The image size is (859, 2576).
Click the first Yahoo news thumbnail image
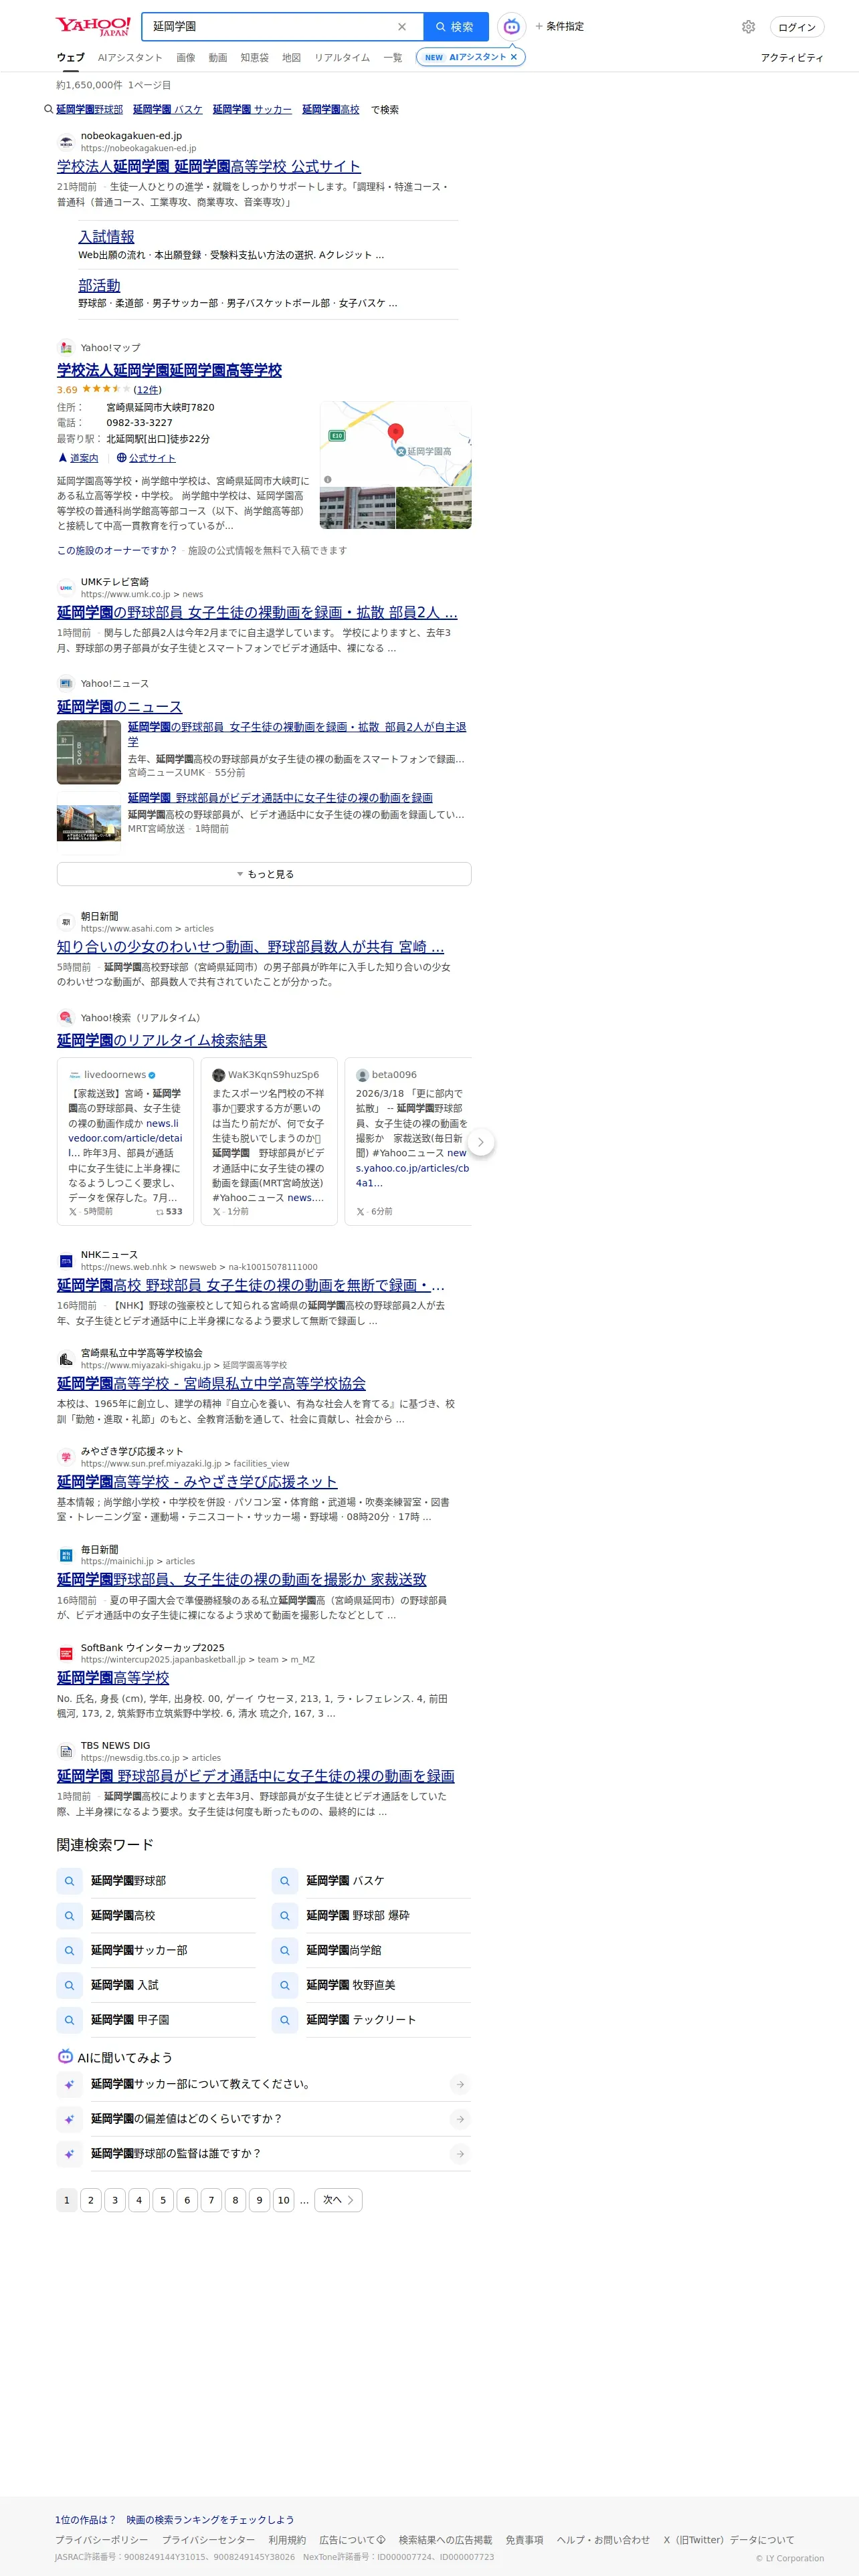pyautogui.click(x=89, y=752)
